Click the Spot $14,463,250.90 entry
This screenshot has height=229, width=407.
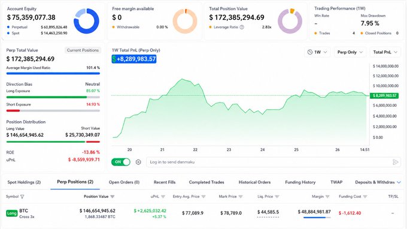pos(37,34)
